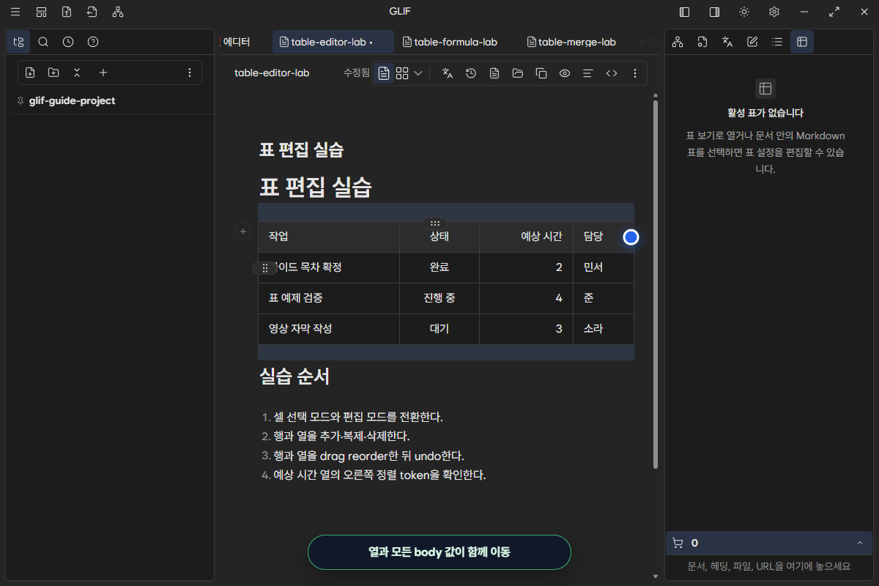Open the edit note panel in right sidebar

(x=752, y=42)
